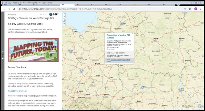Move to the previous section with up chevron
The height and width of the screenshot is (111, 205).
point(3,52)
